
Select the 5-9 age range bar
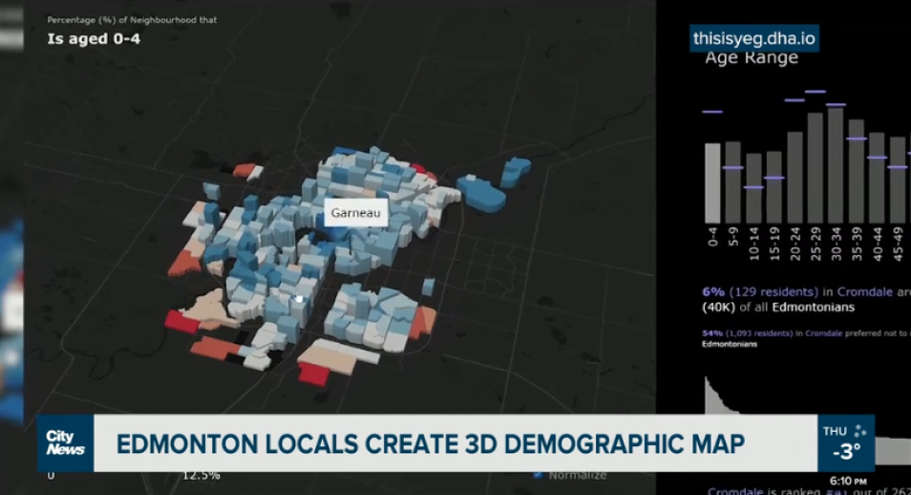pos(732,183)
